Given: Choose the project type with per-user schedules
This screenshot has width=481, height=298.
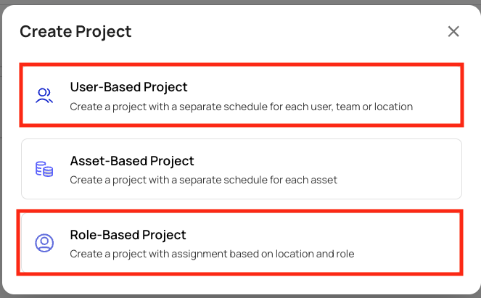Looking at the screenshot, I should [242, 95].
